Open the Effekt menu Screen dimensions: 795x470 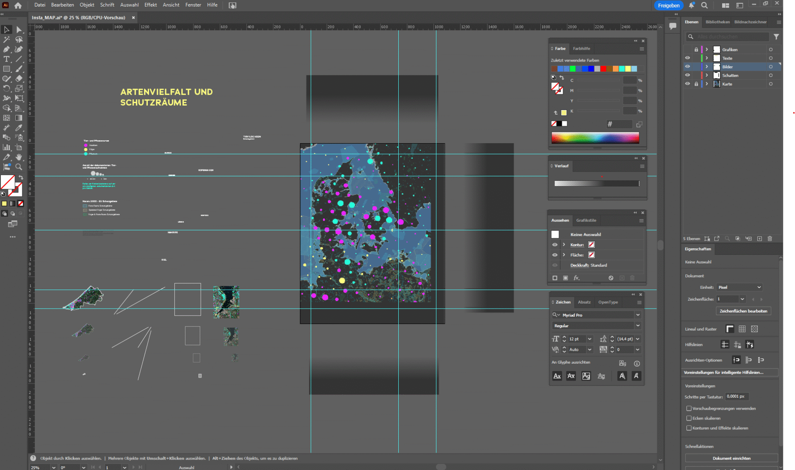coord(150,5)
